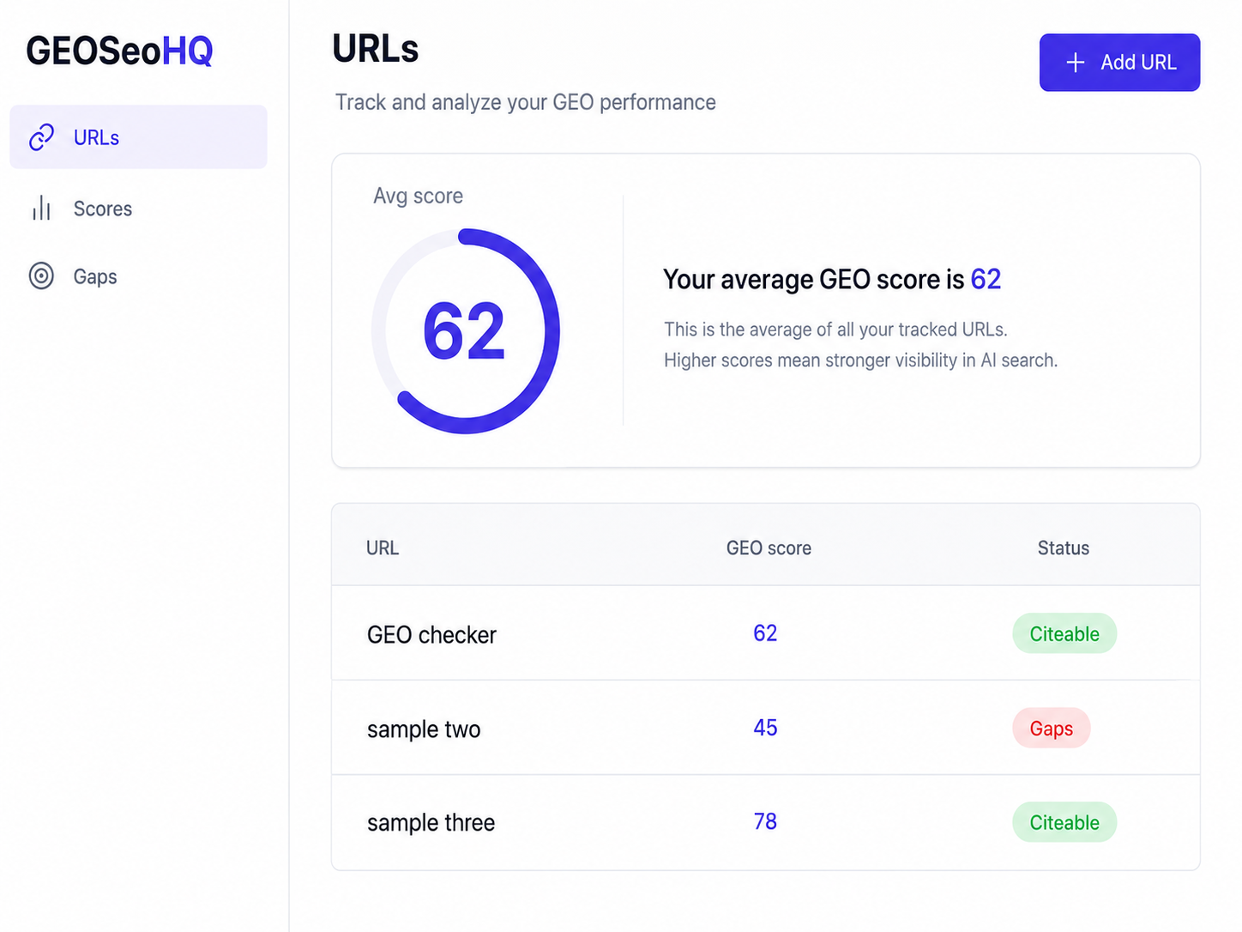This screenshot has width=1242, height=932.
Task: Click the red Gaps status badge
Action: (x=1051, y=728)
